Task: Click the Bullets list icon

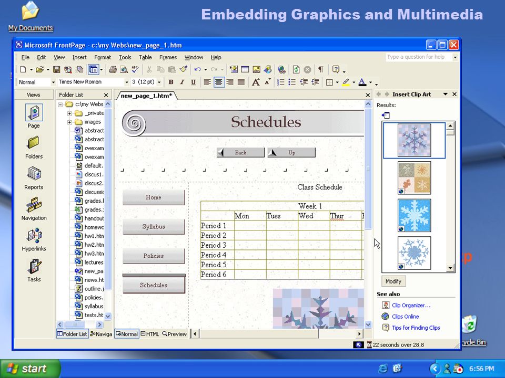Action: [x=292, y=82]
